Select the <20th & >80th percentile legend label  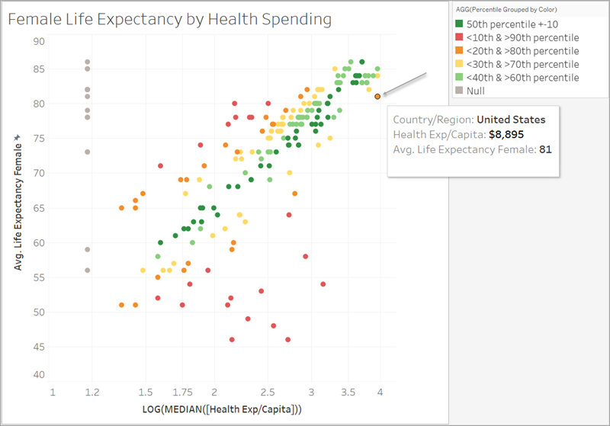tap(522, 51)
